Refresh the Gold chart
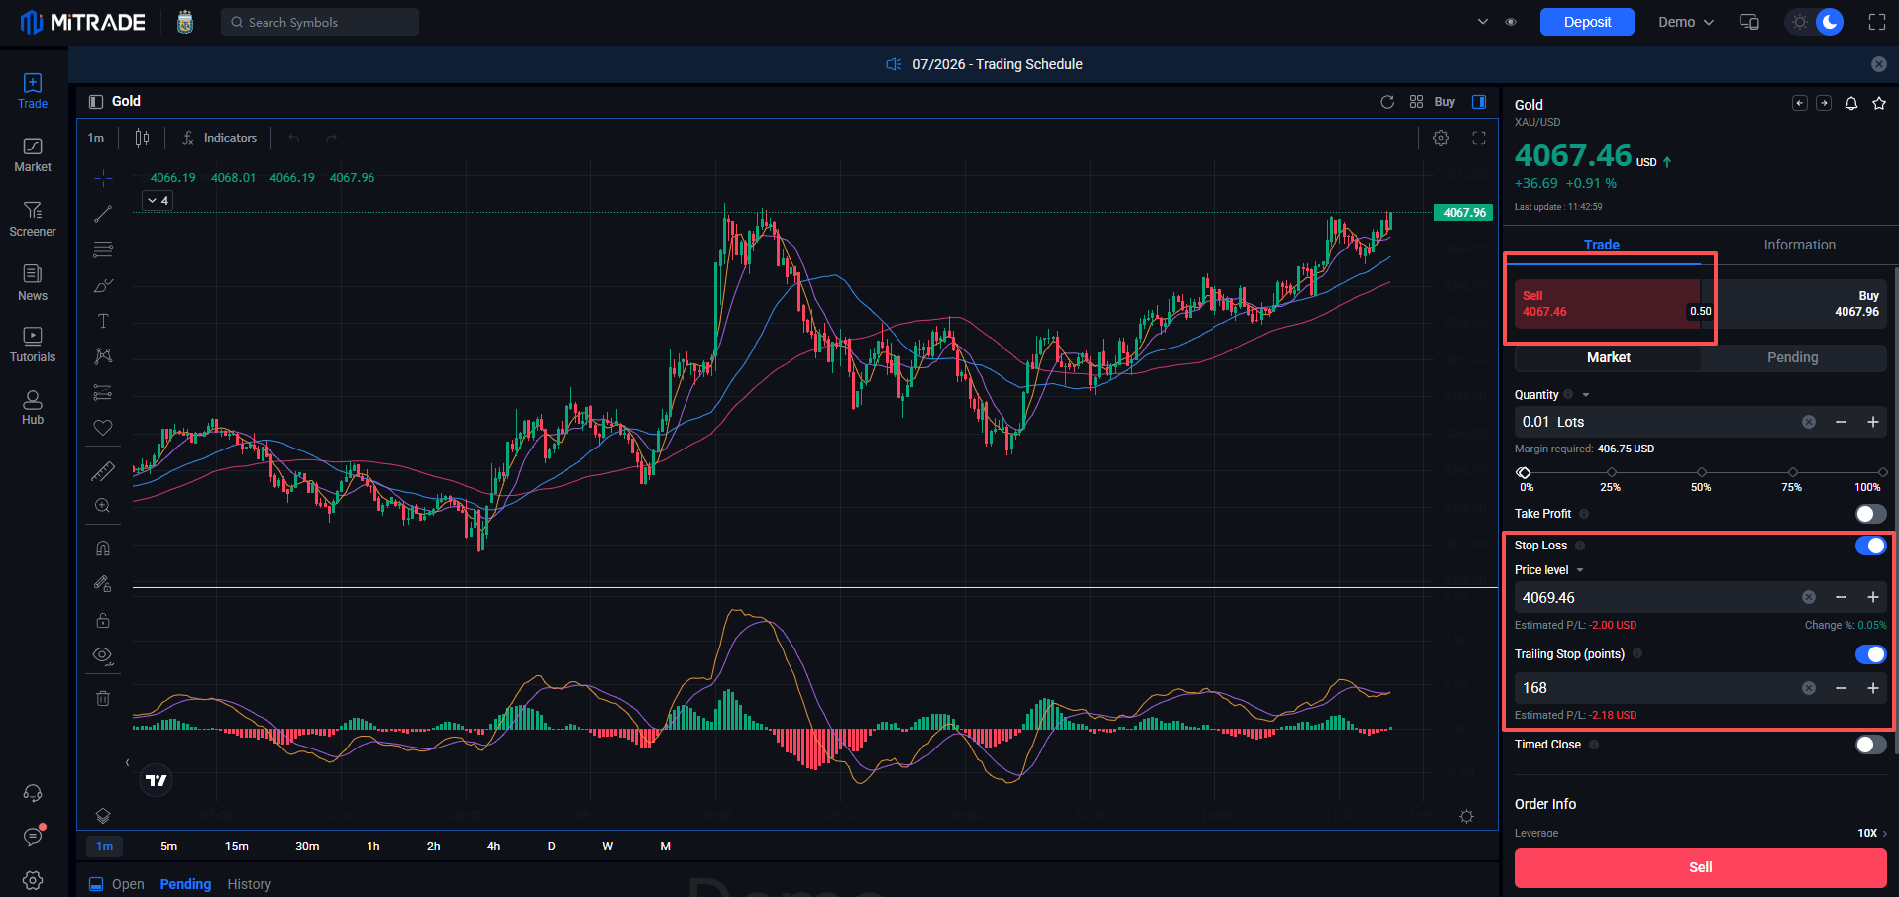 point(1387,102)
